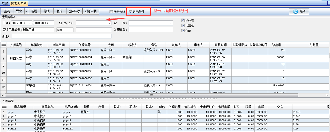Open the upper table column chooser icon
The image size is (330, 132).
tap(3, 45)
